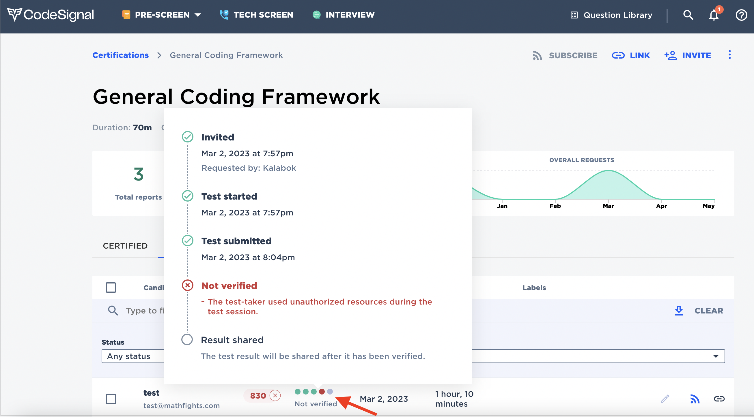Check the box for candidate test
The height and width of the screenshot is (417, 754).
click(111, 399)
